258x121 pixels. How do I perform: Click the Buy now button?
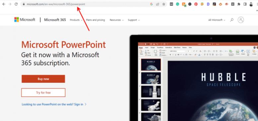[x=43, y=79]
